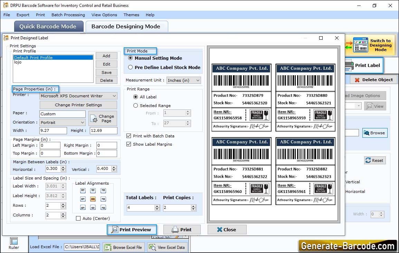The image size is (399, 253).
Task: Open the Batch Processing menu
Action: tap(68, 15)
